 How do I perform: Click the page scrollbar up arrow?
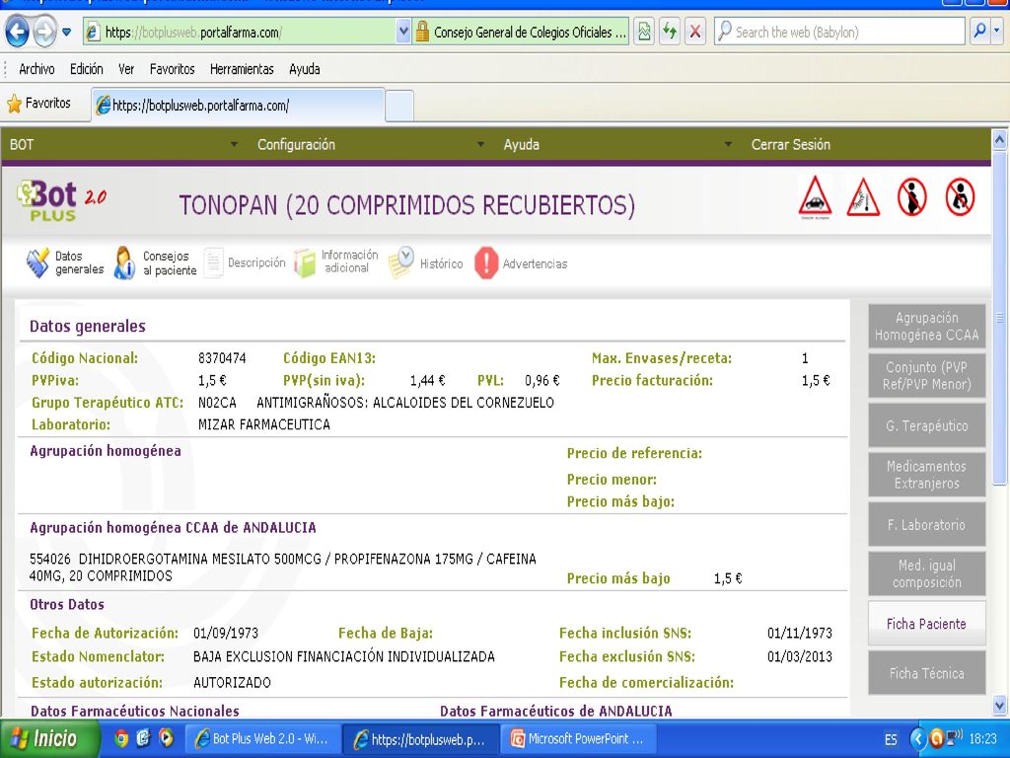[1000, 139]
